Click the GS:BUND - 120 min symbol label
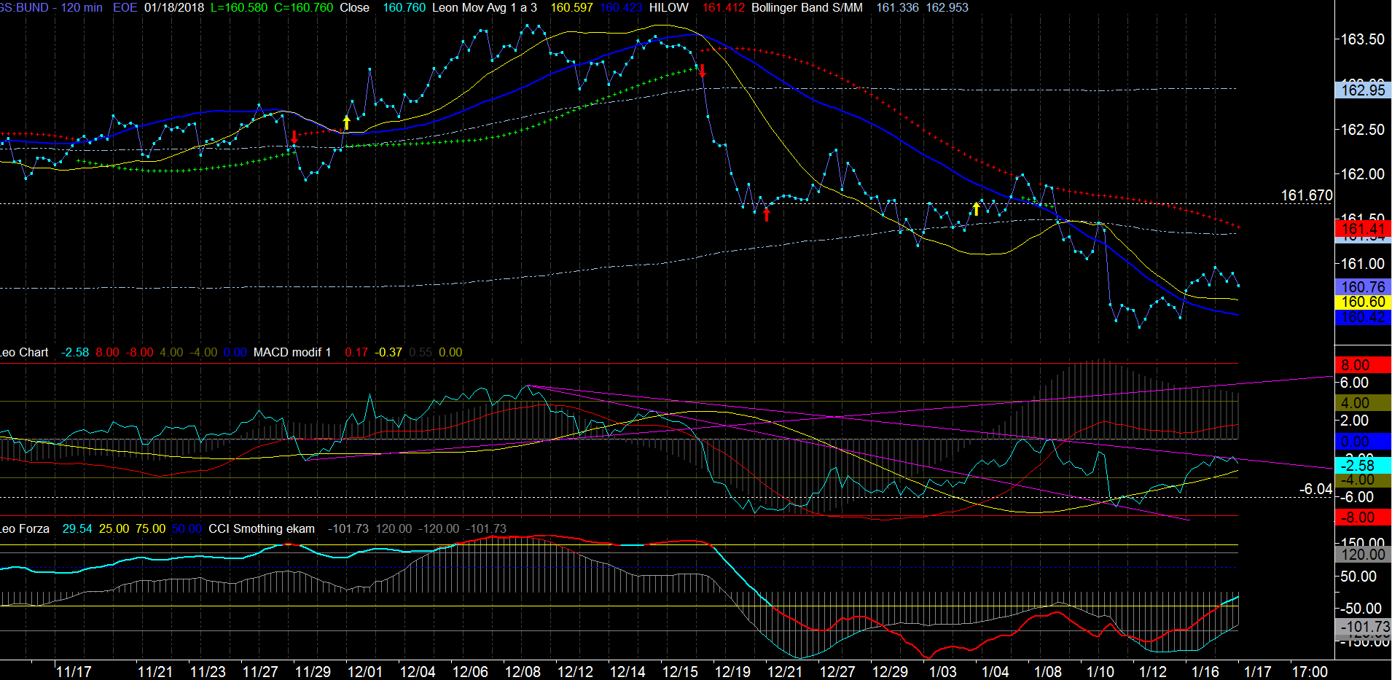The image size is (1392, 680). coord(51,7)
